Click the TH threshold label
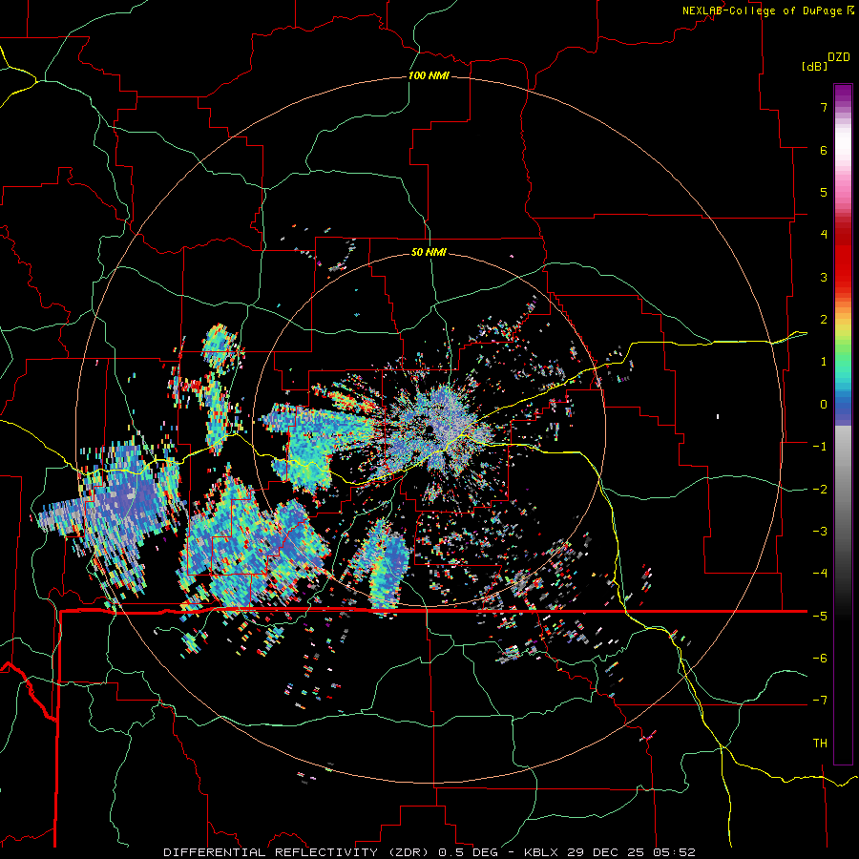 point(820,744)
